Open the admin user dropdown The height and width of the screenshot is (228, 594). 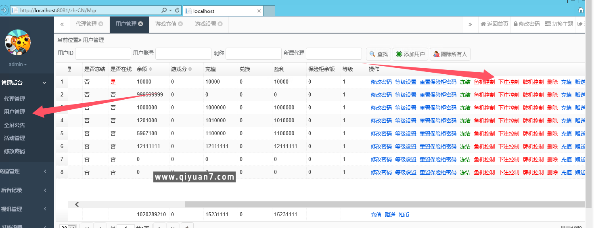click(x=18, y=65)
